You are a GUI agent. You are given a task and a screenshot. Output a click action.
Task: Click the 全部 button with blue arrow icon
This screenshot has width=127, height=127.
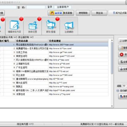point(122,69)
